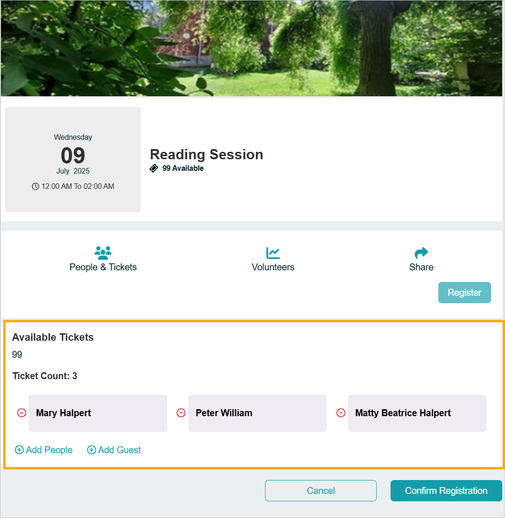Click the ticket icon beside 99 Available
The image size is (505, 518).
pyautogui.click(x=154, y=168)
